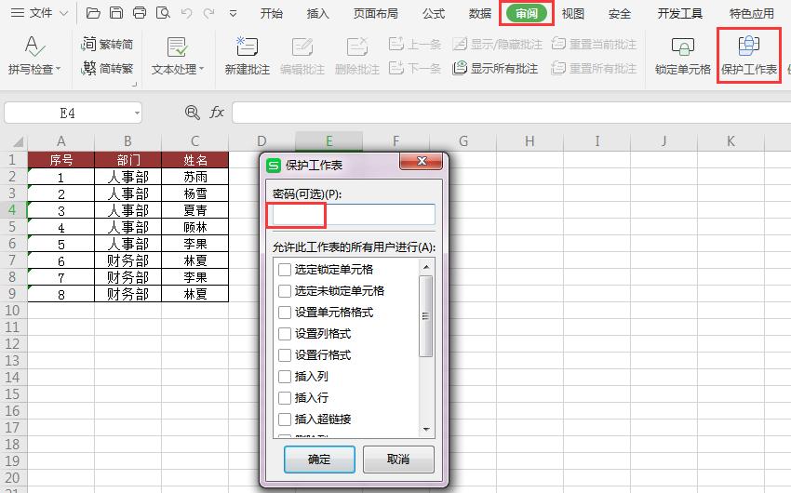Click the undo arrow icon

click(186, 13)
